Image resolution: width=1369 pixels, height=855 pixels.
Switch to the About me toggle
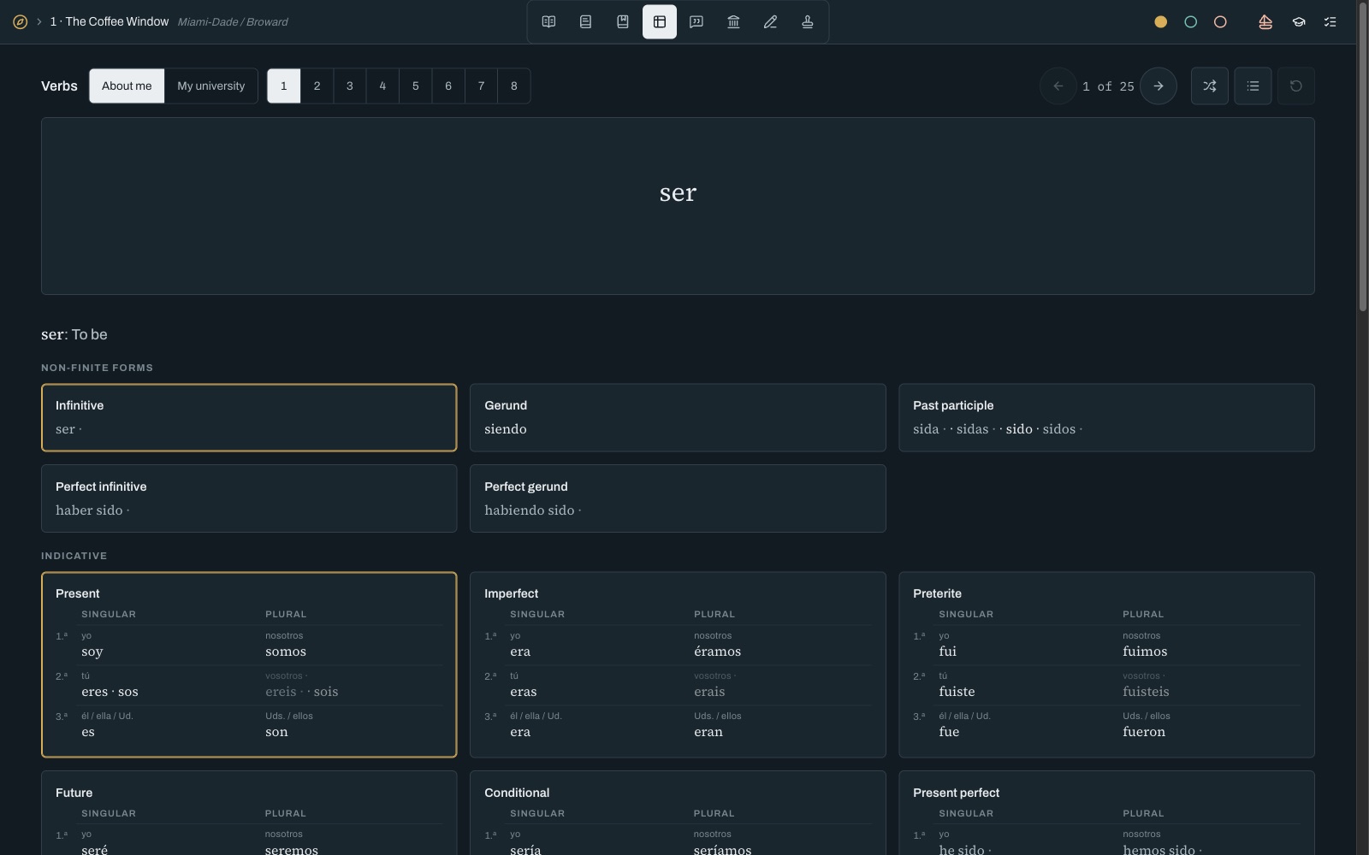127,85
